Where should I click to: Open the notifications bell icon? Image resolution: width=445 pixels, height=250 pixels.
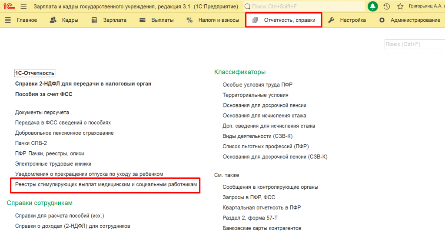click(x=373, y=7)
